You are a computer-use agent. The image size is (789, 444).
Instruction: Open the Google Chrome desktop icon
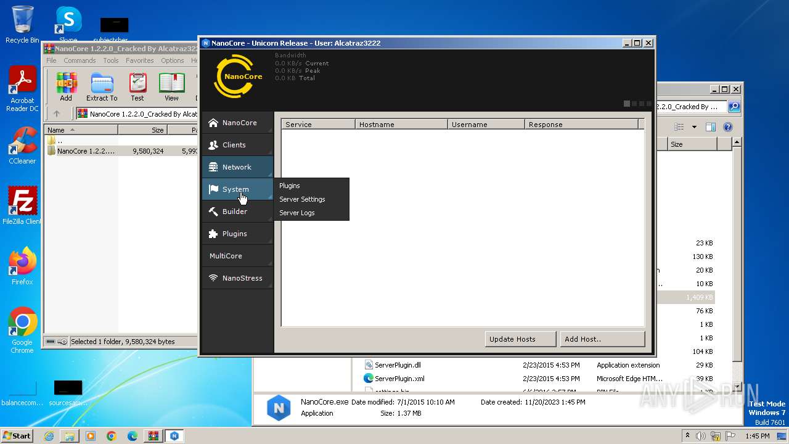coord(22,331)
